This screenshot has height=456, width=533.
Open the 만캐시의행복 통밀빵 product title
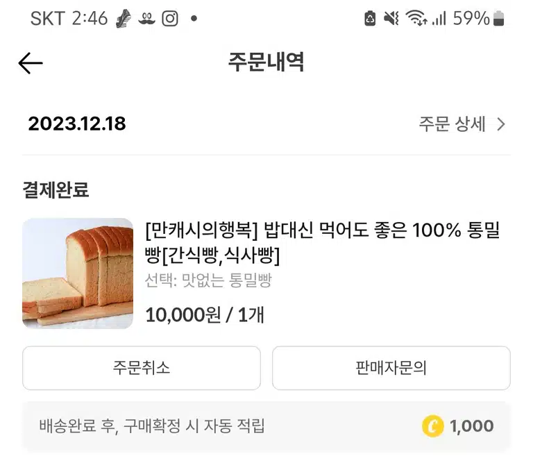[322, 242]
